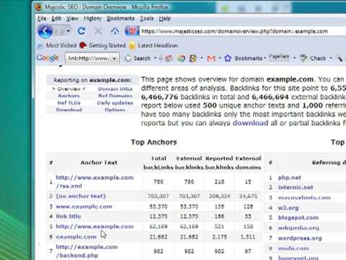Image resolution: width=346 pixels, height=260 pixels.
Task: Click the spell Check icon in Google toolbar
Action: (x=303, y=58)
